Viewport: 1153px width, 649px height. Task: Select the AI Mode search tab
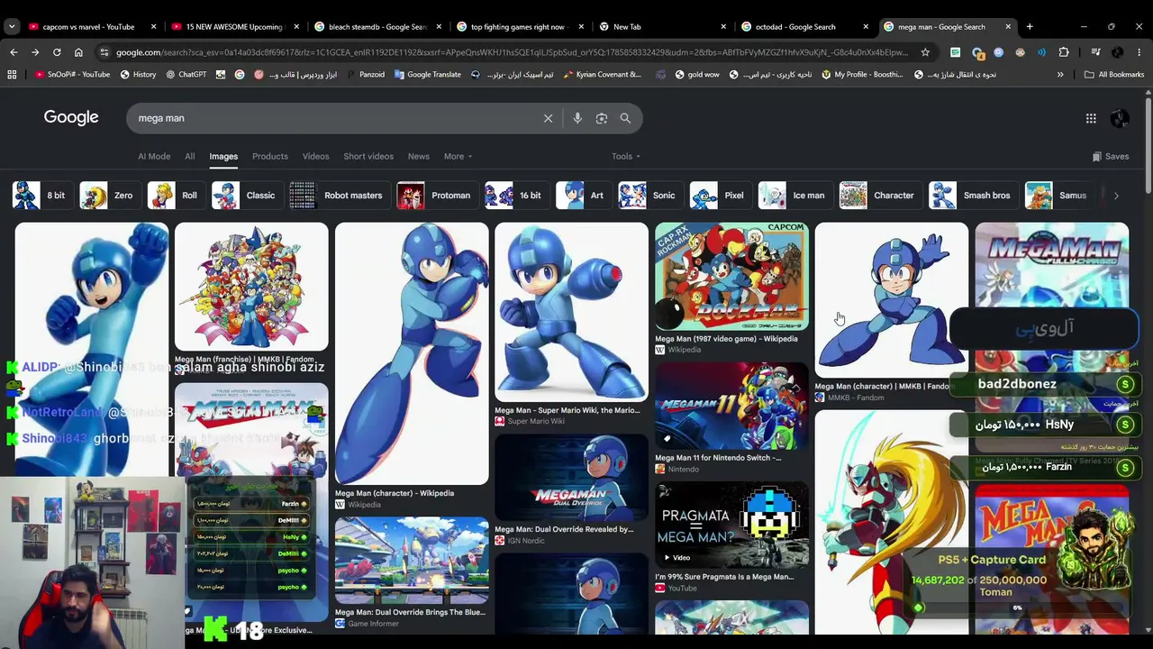[154, 157]
